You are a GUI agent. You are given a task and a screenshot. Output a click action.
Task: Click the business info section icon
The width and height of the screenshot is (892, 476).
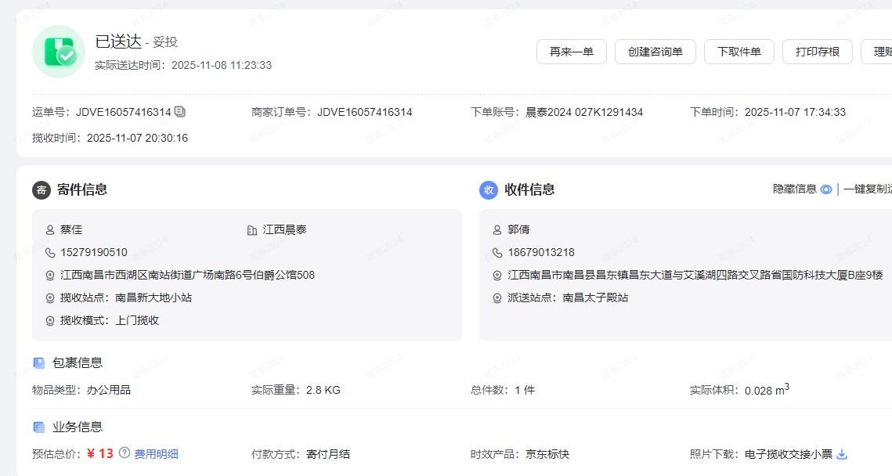(39, 427)
